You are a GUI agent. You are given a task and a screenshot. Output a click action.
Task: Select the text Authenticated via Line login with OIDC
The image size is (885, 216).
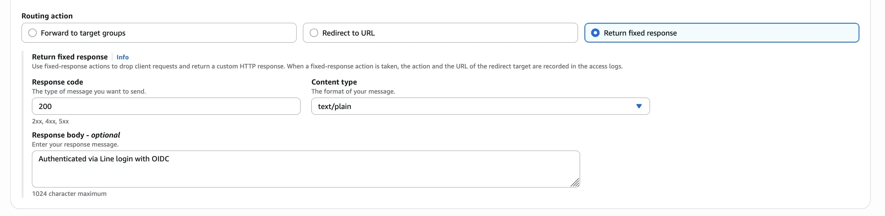point(104,159)
